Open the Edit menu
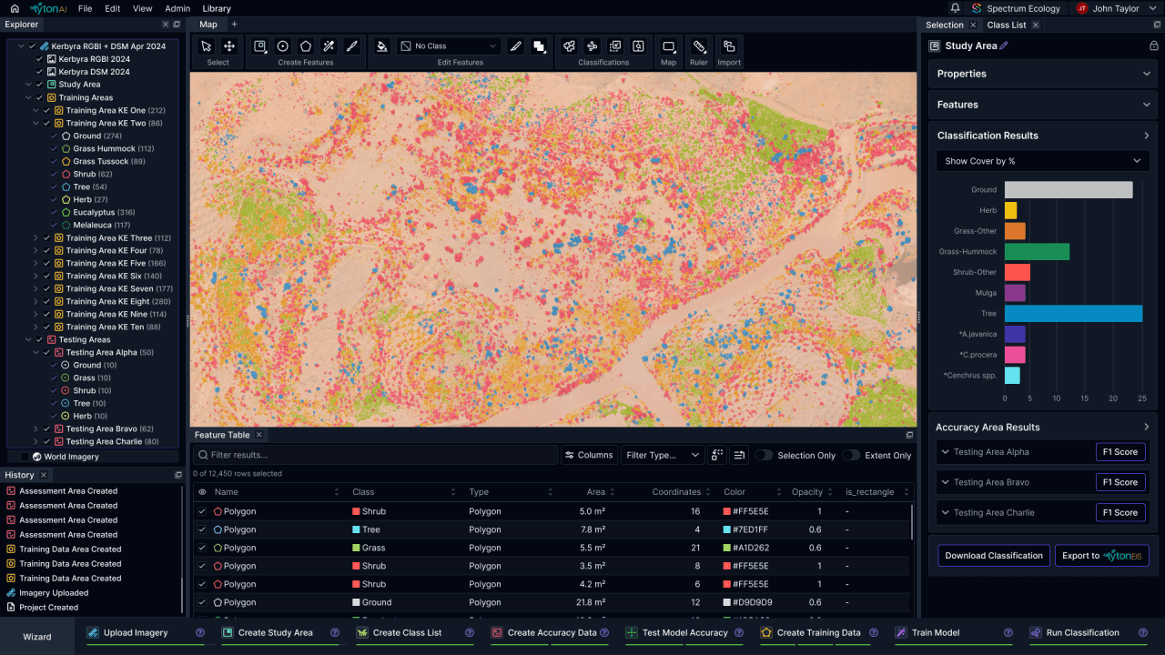This screenshot has height=655, width=1165. [x=112, y=8]
